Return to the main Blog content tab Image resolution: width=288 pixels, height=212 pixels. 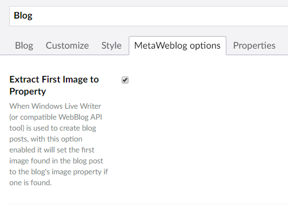click(24, 45)
